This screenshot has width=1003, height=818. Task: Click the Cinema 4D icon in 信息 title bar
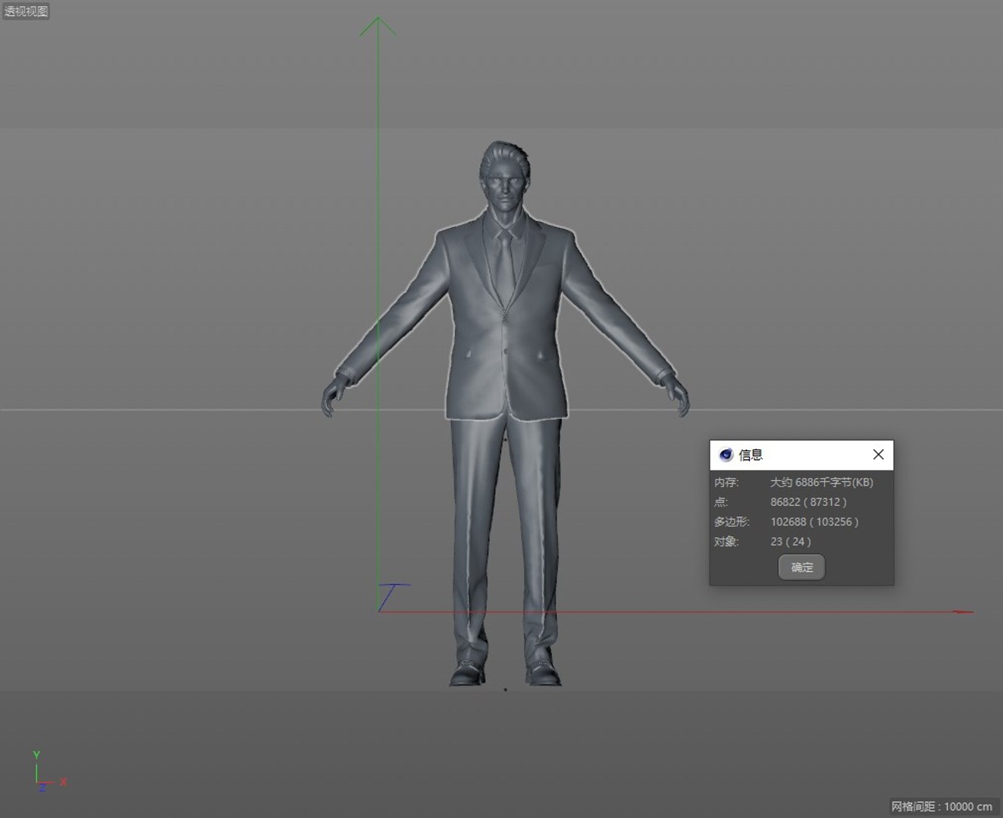tap(726, 454)
